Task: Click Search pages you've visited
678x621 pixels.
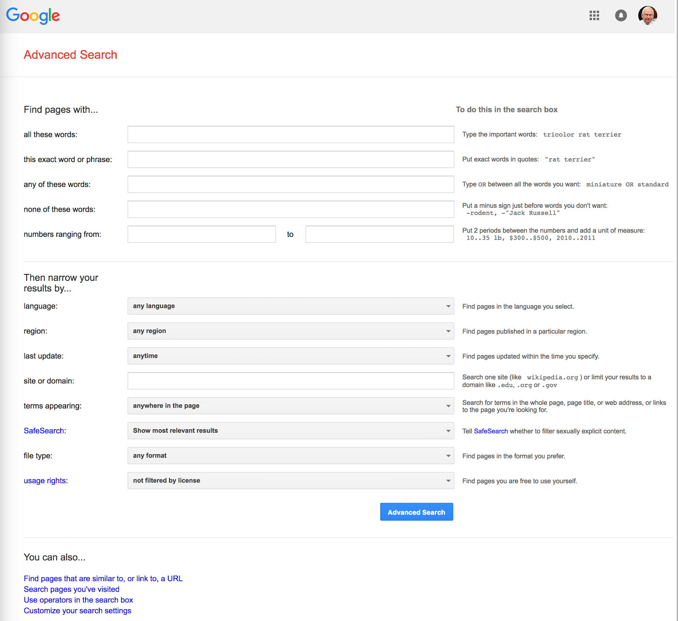Action: (71, 589)
